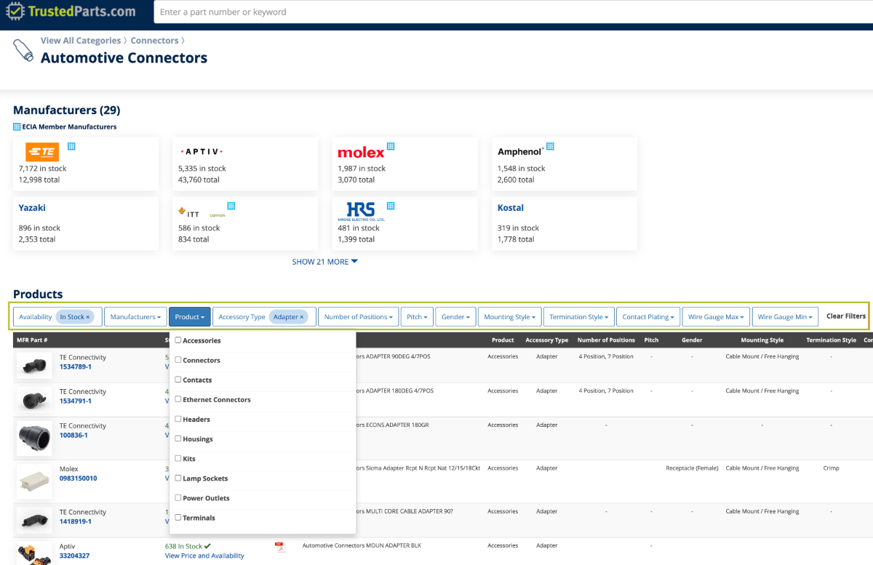This screenshot has width=873, height=565.
Task: Open part number 100836-1
Action: click(73, 436)
